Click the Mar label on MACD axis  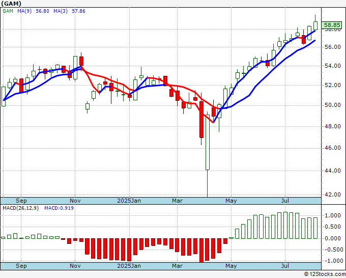[x=178, y=266]
